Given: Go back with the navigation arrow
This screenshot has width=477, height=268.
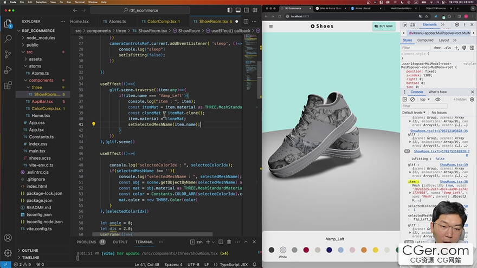Looking at the screenshot, I should coord(75,10).
